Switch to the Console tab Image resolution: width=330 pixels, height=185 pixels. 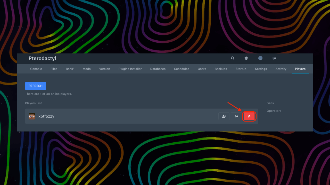pyautogui.click(x=36, y=69)
